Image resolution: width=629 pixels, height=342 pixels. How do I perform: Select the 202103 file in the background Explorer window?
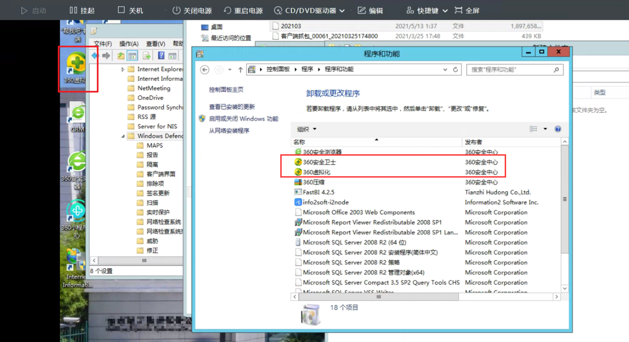[406, 26]
